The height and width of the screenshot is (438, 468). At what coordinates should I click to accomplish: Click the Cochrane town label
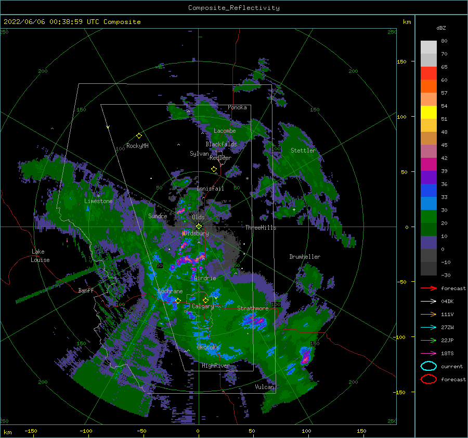(x=170, y=291)
